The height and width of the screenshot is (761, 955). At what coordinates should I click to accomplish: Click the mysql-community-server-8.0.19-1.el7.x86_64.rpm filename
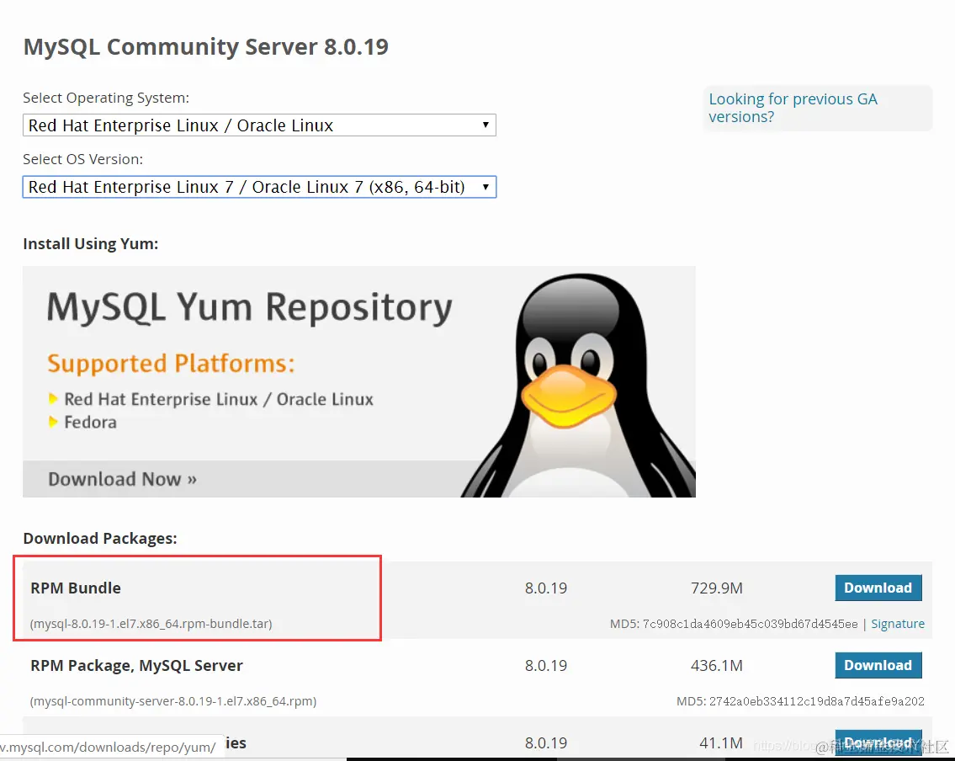(x=173, y=701)
